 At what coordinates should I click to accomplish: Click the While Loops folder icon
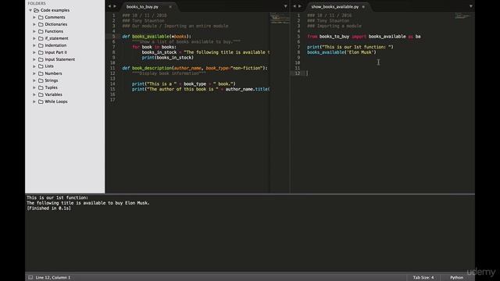click(x=41, y=101)
